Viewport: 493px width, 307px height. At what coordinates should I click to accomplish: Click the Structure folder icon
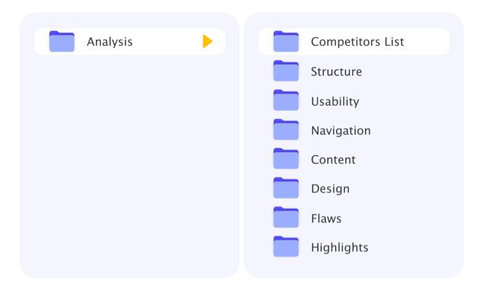(x=285, y=71)
